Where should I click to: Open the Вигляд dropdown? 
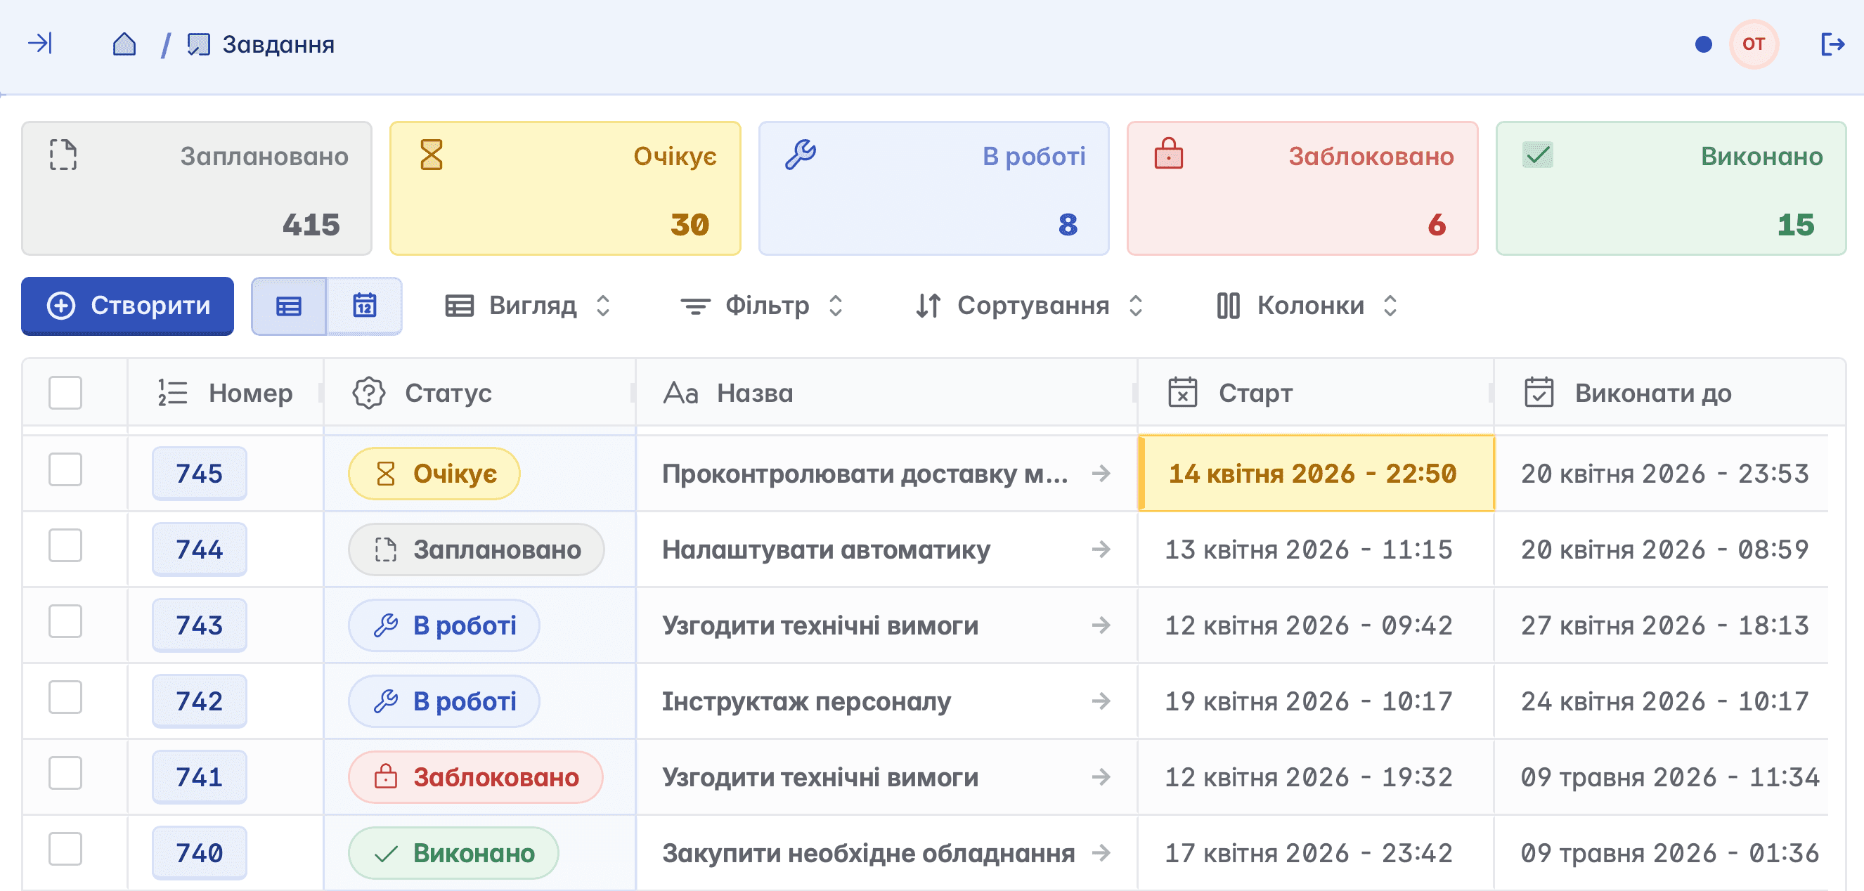[529, 306]
